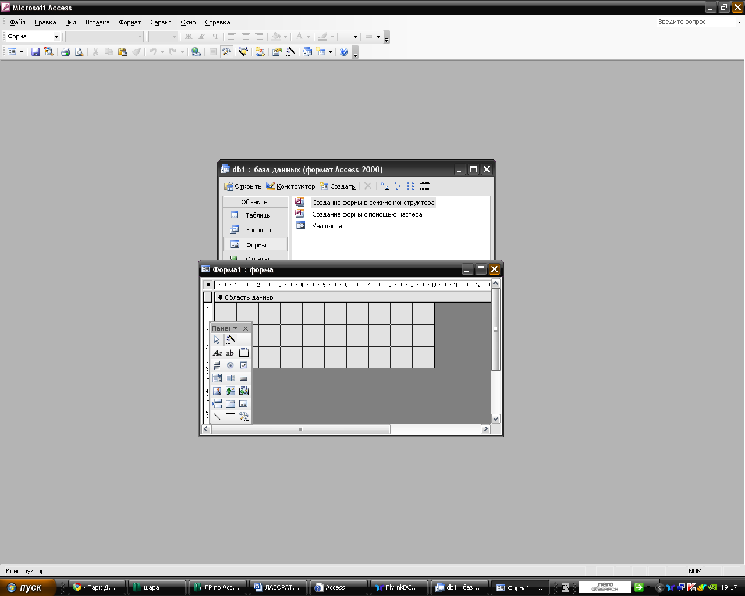Switch database window to List view
Image resolution: width=745 pixels, height=596 pixels.
(x=411, y=186)
